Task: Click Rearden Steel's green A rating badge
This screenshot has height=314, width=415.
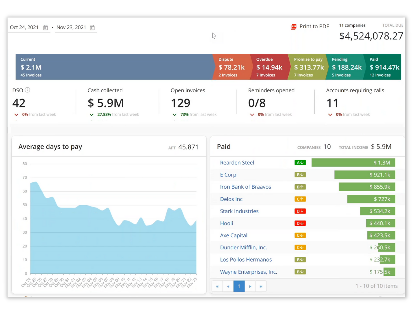Action: point(300,162)
